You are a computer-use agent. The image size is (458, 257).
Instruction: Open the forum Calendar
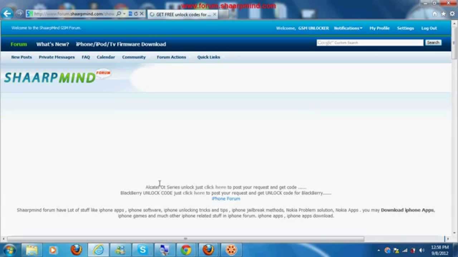[x=106, y=57]
